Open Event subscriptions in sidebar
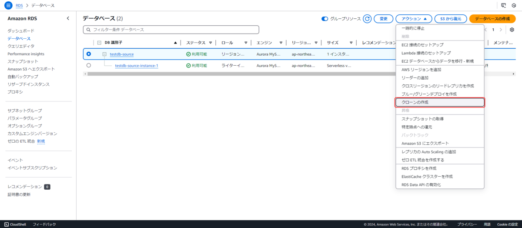The image size is (522, 228). [32, 168]
